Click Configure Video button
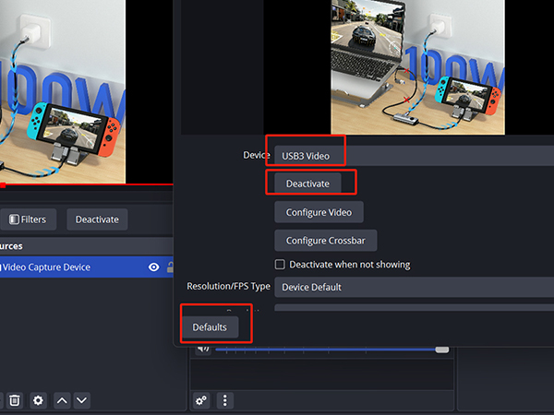The image size is (554, 415). pyautogui.click(x=319, y=212)
